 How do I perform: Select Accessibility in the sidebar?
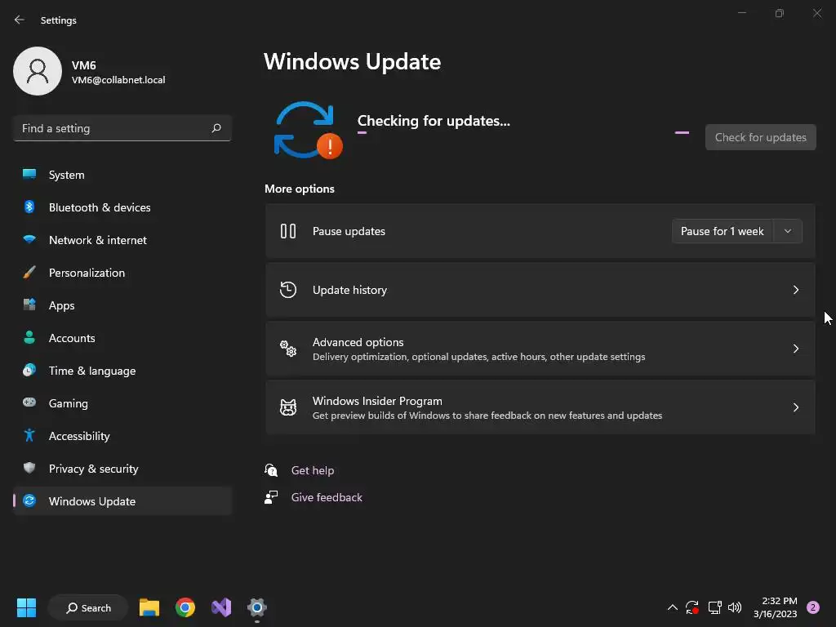coord(122,436)
